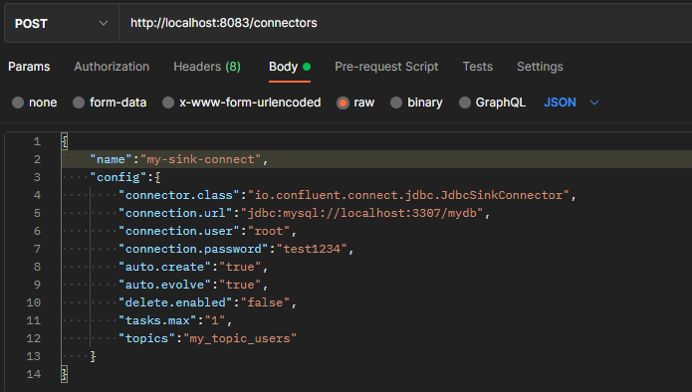Open the Headers (8) tab

(x=207, y=67)
